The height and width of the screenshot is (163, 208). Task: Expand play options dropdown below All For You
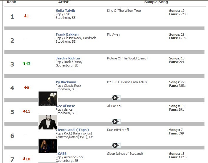pos(119,122)
